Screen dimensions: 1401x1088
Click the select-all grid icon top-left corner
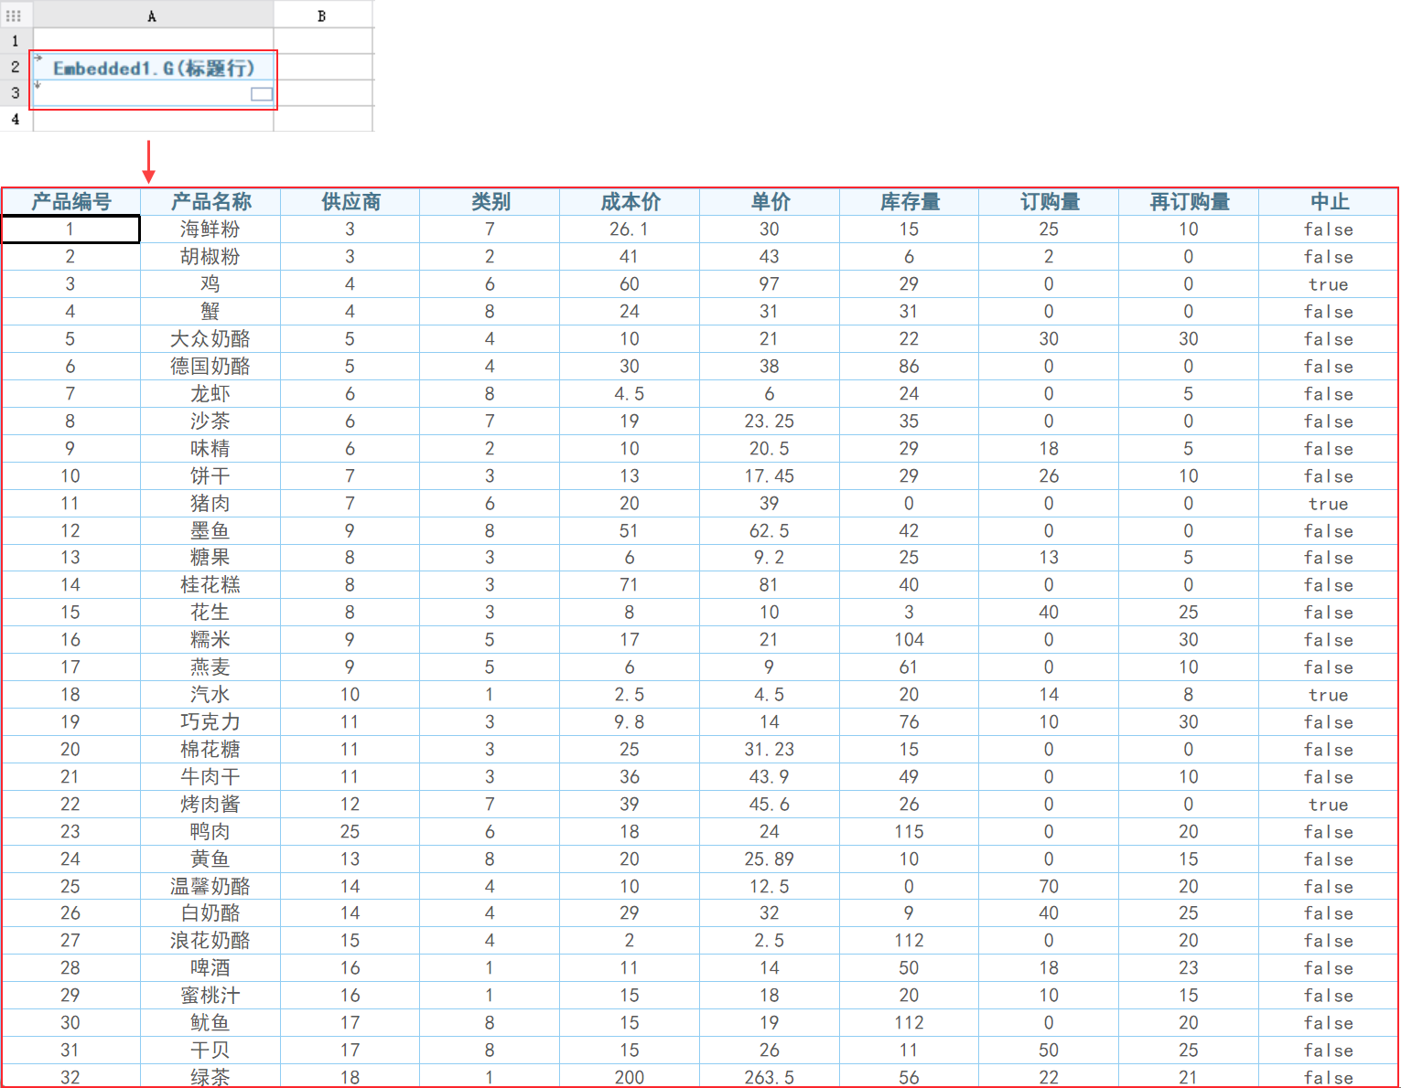point(15,15)
